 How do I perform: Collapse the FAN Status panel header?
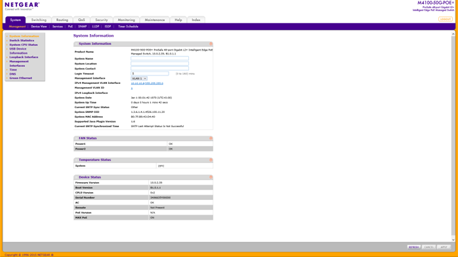coord(76,138)
